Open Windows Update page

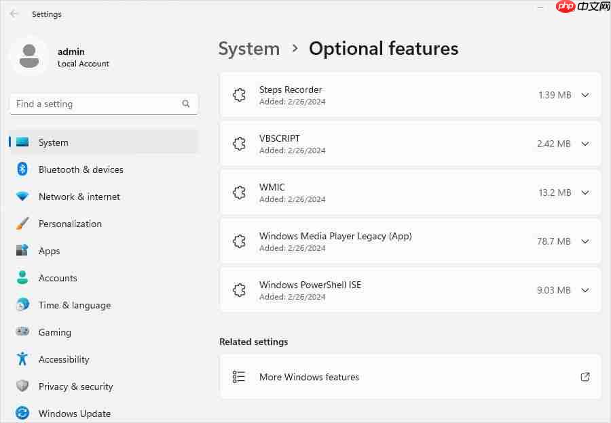(74, 414)
